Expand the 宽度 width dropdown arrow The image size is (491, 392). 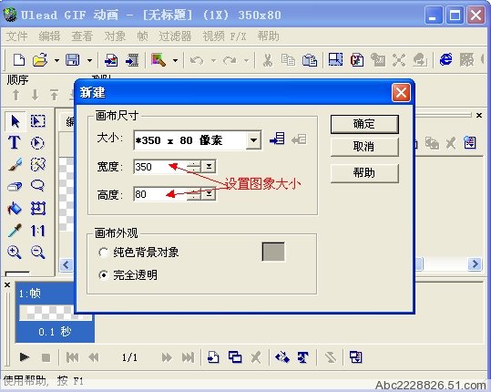tap(209, 166)
